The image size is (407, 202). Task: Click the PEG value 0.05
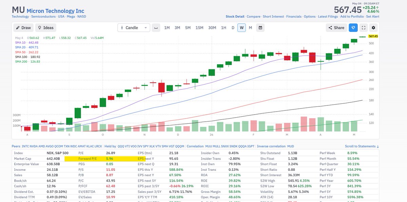click(x=110, y=164)
